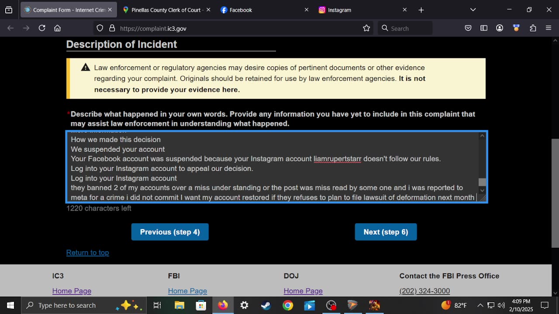
Task: Open the Extensions puzzle-piece menu
Action: point(533,28)
